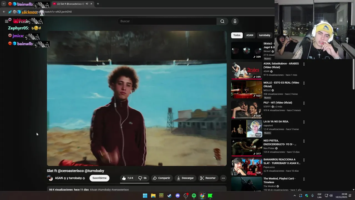
Task: Open options menu for Timeless video
Action: 304,179
